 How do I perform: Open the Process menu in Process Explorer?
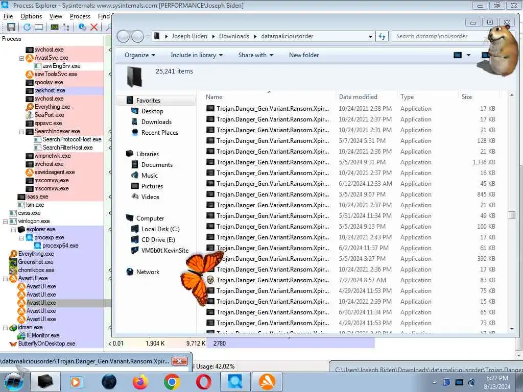pyautogui.click(x=80, y=16)
